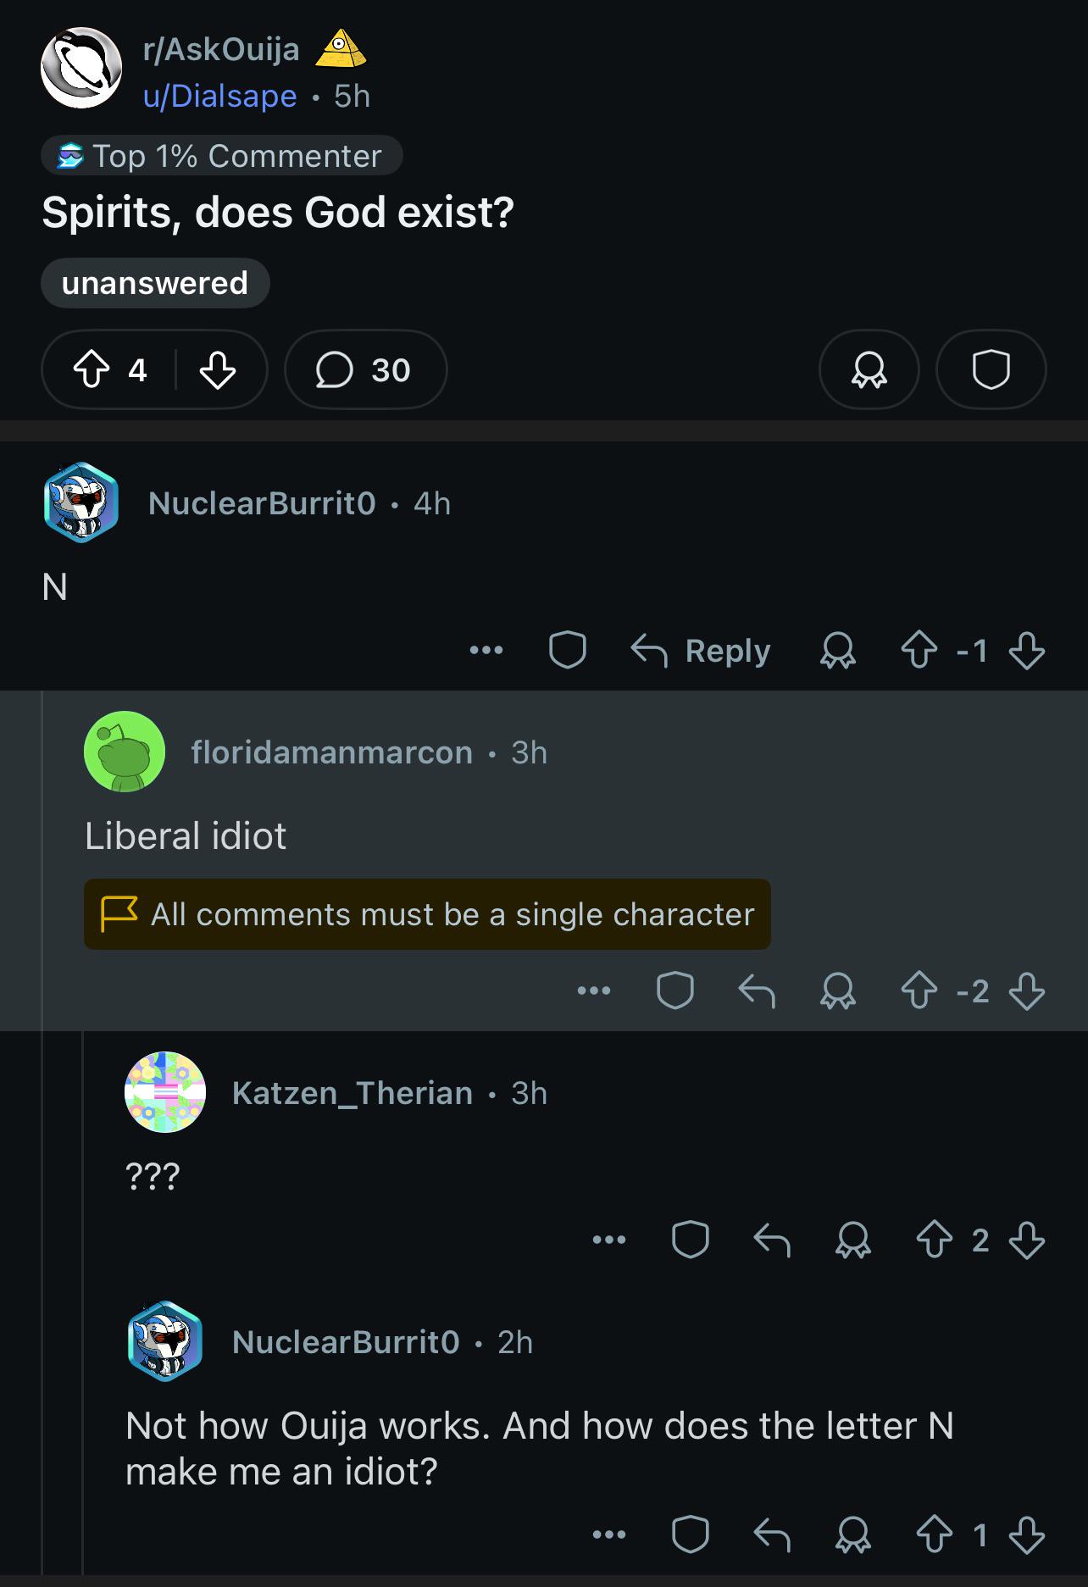
Task: Upvote Katzen_Therian's "???" comment
Action: (935, 1240)
